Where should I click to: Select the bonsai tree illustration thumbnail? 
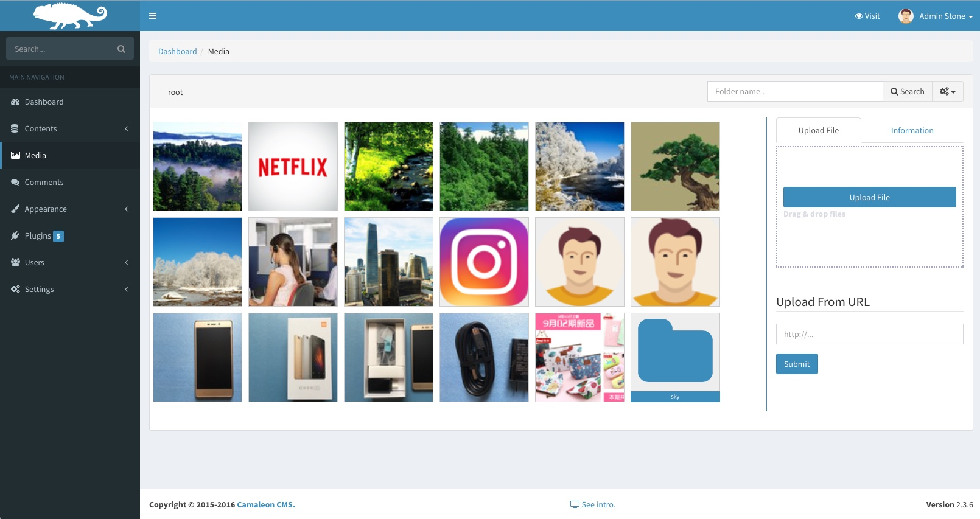click(675, 166)
